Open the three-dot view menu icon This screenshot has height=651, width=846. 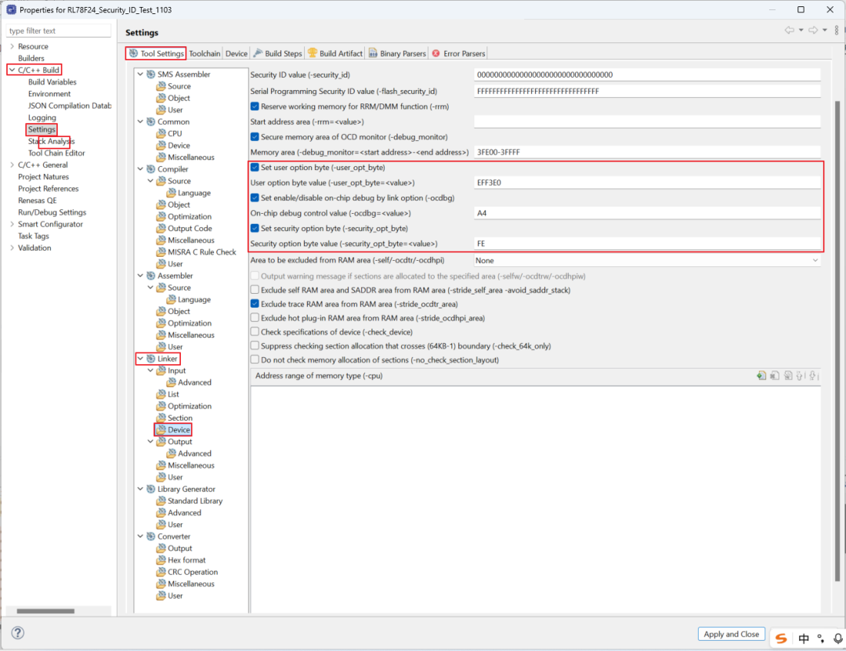[837, 31]
